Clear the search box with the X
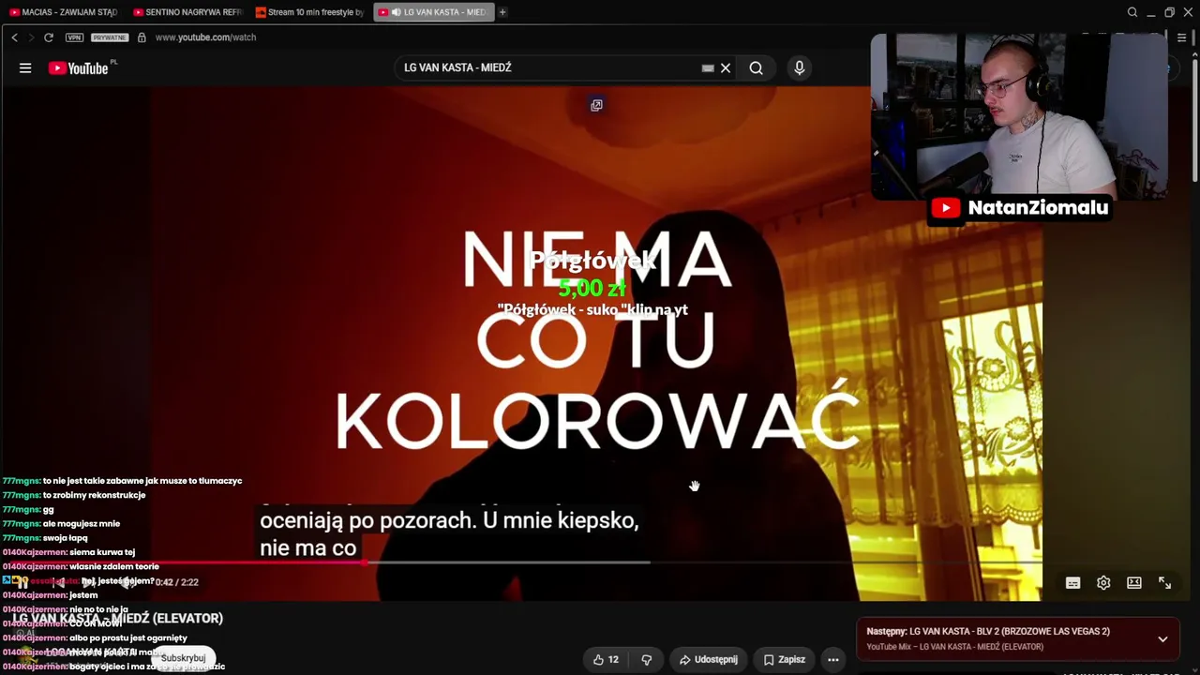The height and width of the screenshot is (675, 1200). [x=726, y=67]
